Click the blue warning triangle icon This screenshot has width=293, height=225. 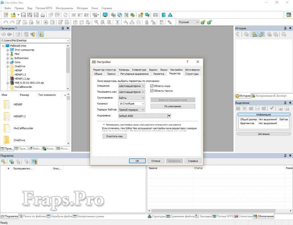coord(170,15)
